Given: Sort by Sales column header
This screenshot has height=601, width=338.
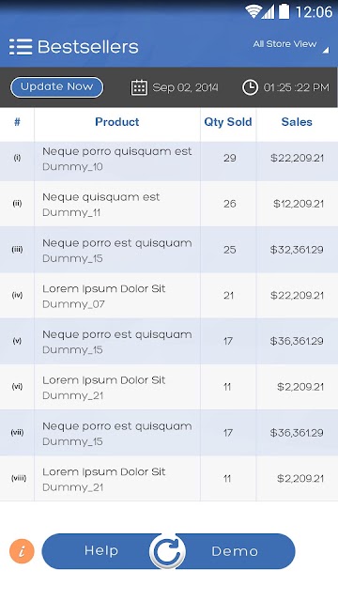Looking at the screenshot, I should 297,122.
